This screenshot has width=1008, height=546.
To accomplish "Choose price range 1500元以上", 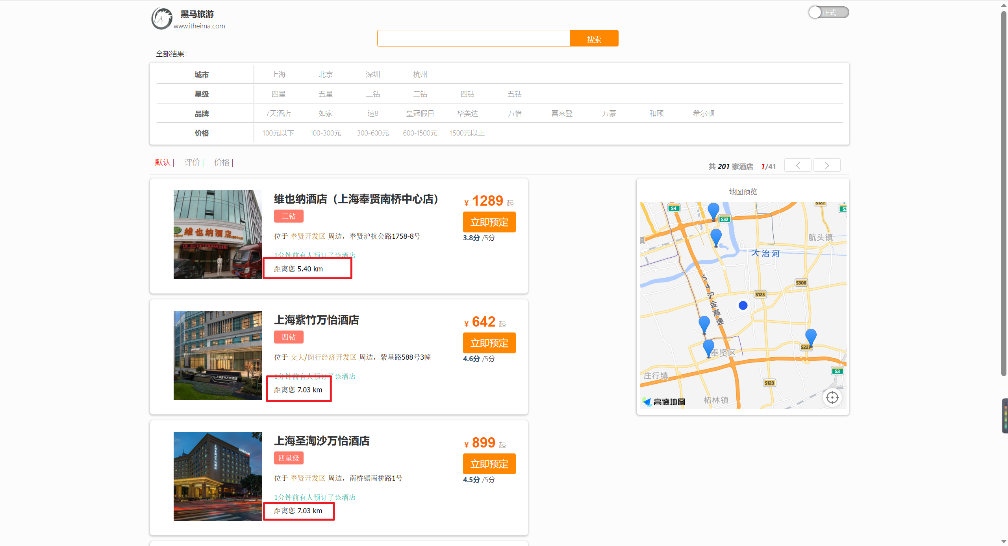I will (x=467, y=133).
